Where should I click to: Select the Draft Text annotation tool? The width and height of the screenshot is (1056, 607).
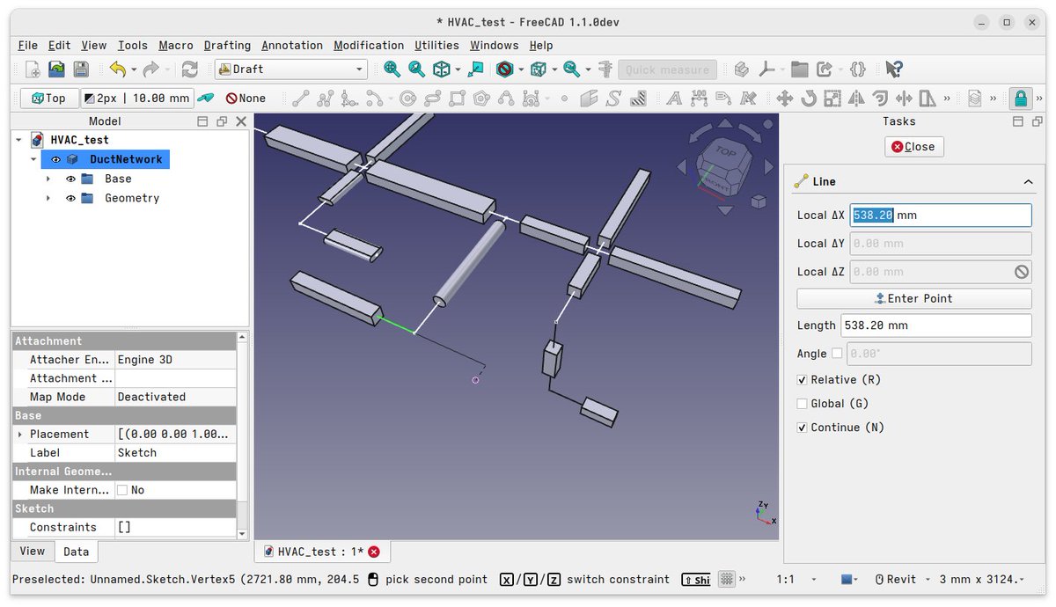pos(673,98)
